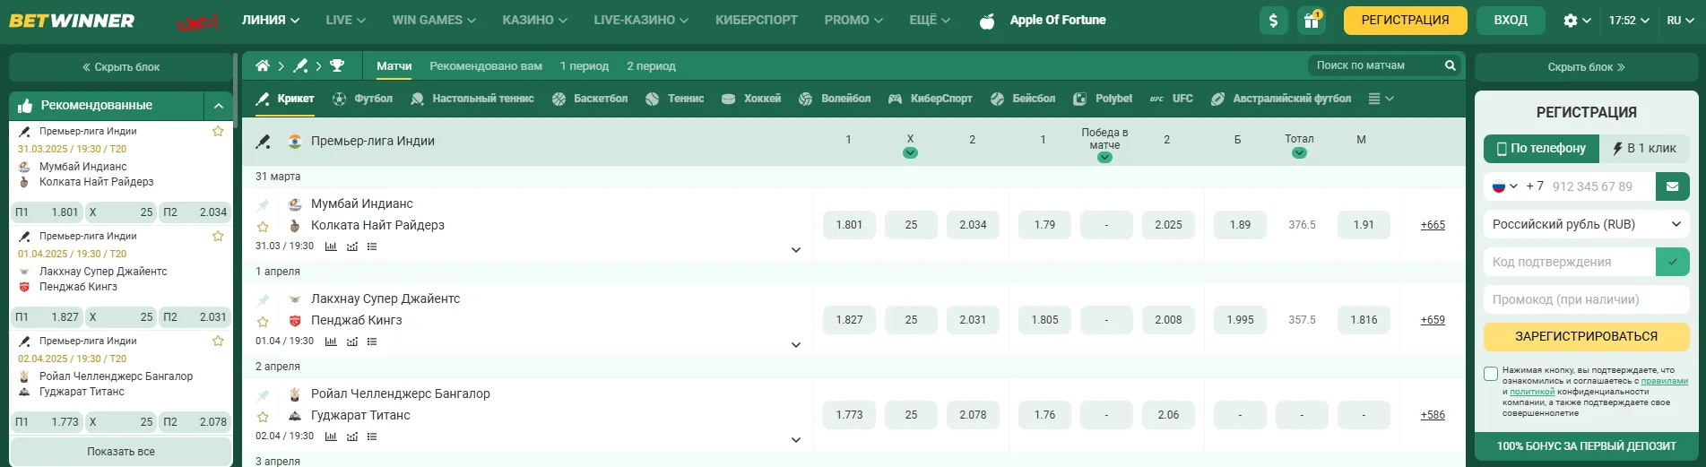This screenshot has width=1706, height=467.
Task: Select the UFC sport tab
Action: (x=1172, y=99)
